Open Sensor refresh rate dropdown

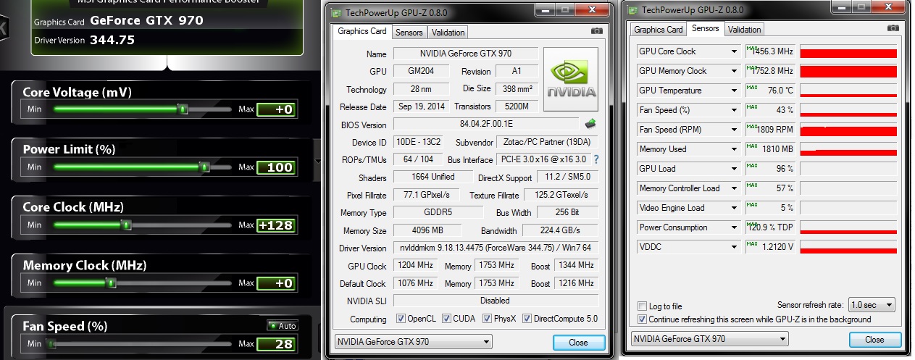pos(872,305)
